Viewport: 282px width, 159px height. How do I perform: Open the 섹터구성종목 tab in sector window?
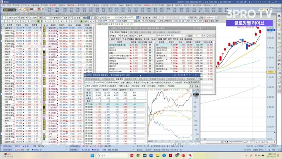pyautogui.click(x=145, y=32)
